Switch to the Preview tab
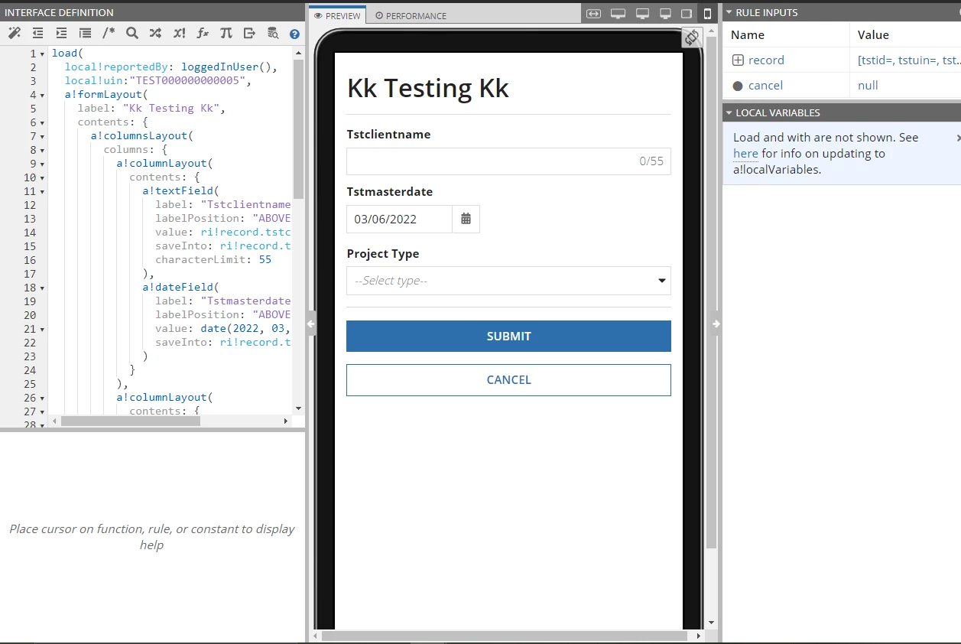This screenshot has height=644, width=961. pos(337,15)
